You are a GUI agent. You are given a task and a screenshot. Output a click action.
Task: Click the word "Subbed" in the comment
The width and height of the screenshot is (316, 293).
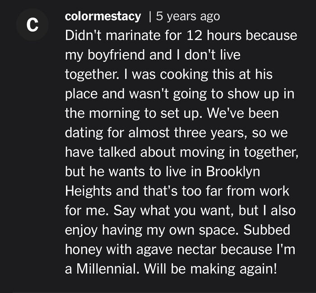click(x=267, y=229)
